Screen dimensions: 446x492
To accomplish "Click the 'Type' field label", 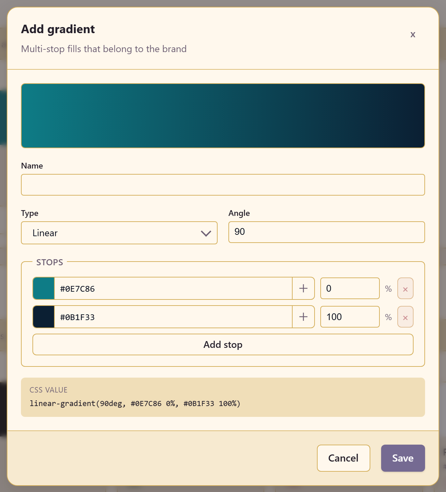I will coord(30,213).
